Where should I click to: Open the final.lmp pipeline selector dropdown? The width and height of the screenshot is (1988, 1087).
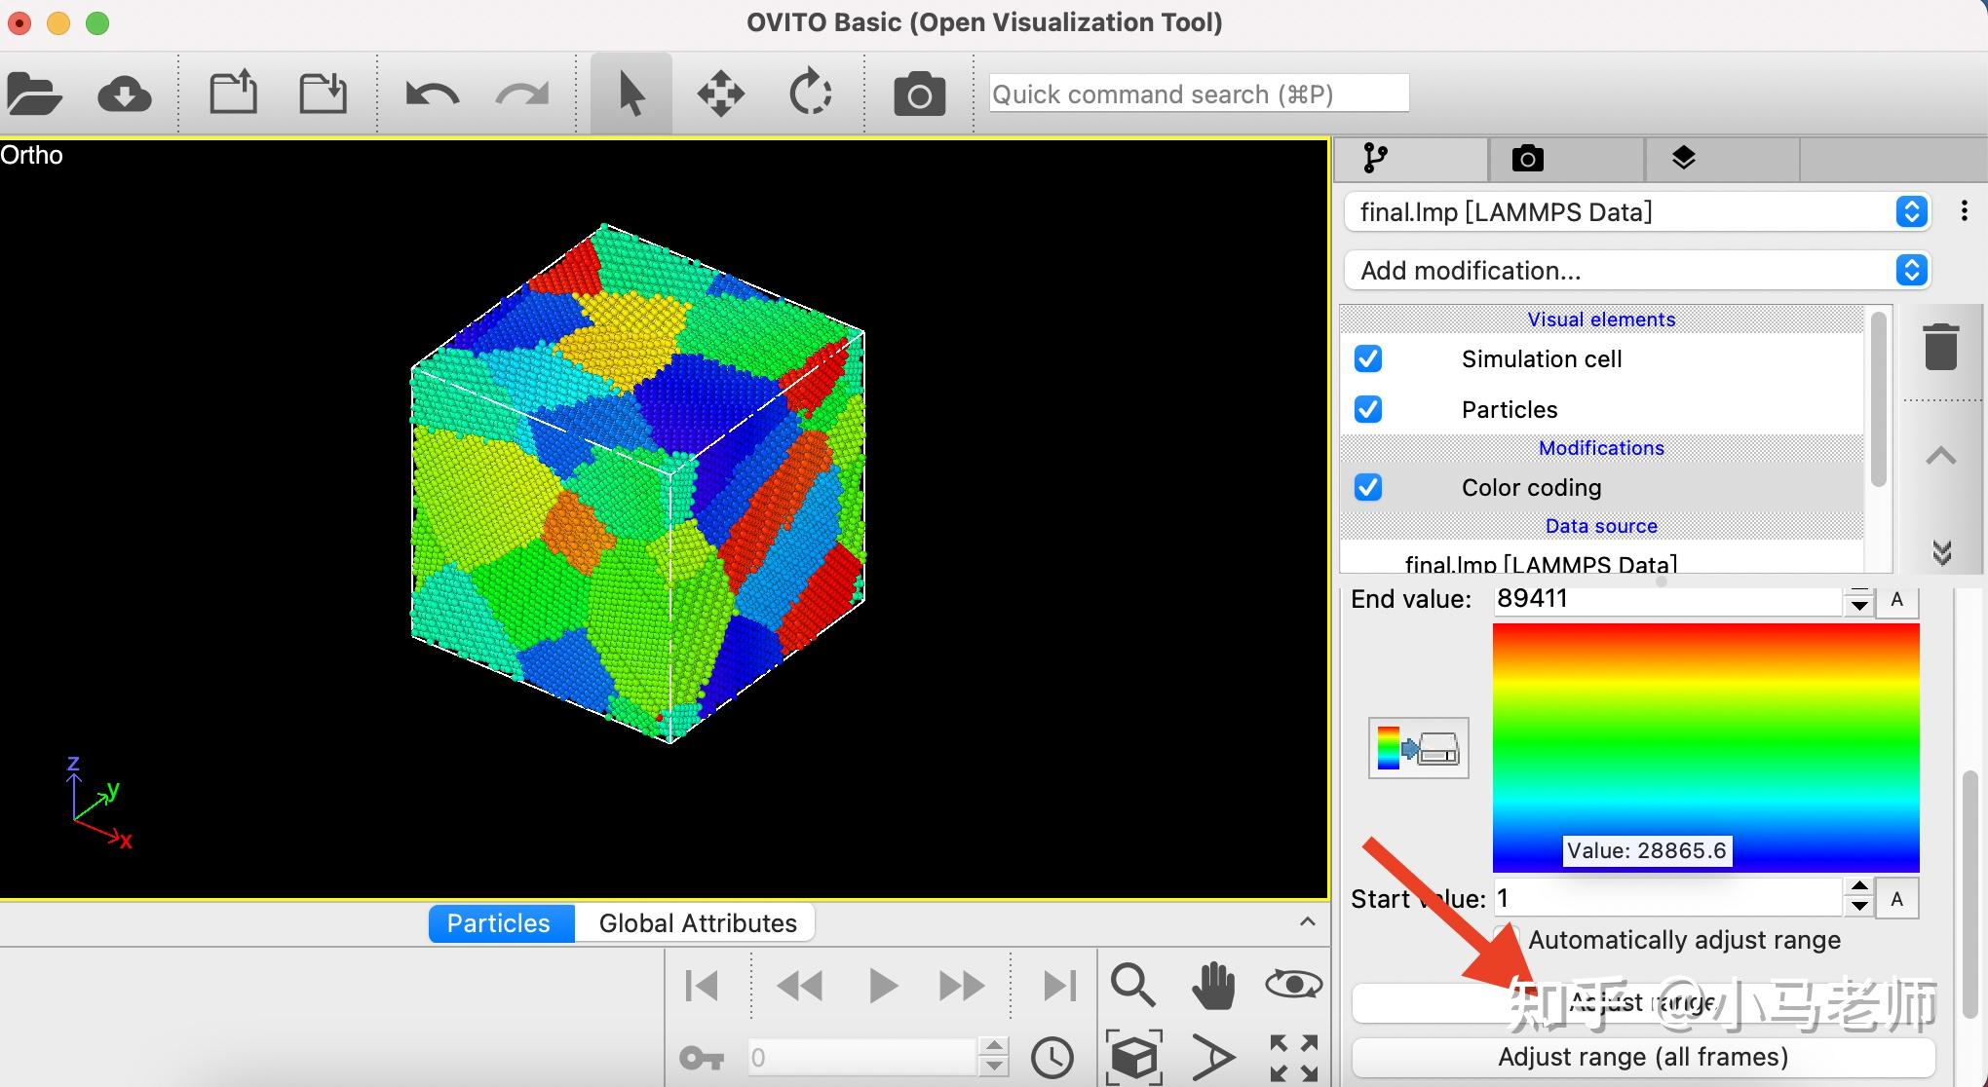1637,211
